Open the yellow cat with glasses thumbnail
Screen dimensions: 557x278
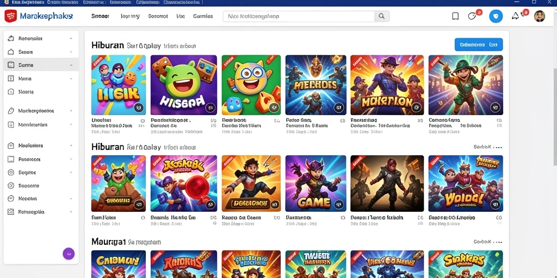click(251, 85)
